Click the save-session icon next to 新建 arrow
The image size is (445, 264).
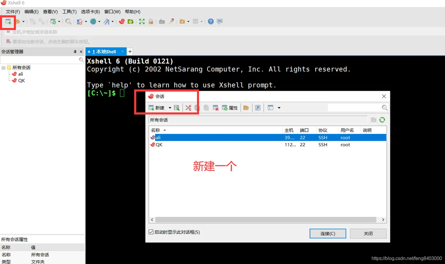tap(177, 108)
